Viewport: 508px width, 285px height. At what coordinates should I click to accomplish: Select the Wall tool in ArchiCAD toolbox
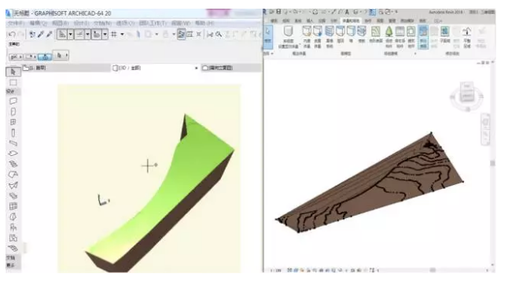click(x=13, y=101)
